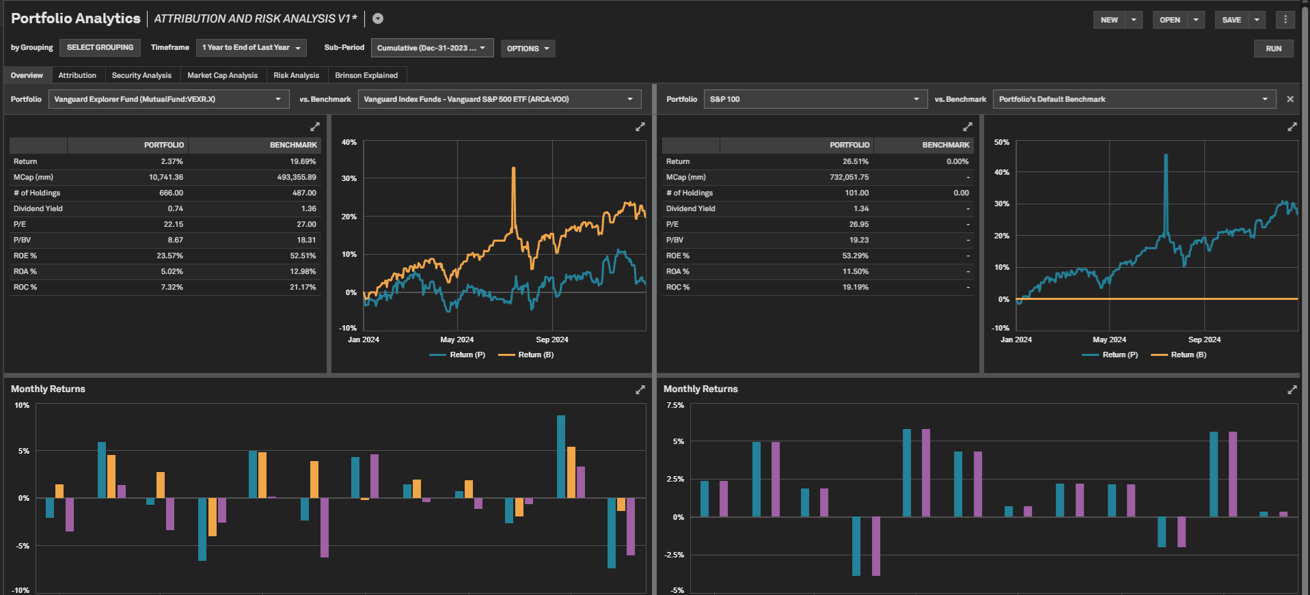The height and width of the screenshot is (595, 1310).
Task: Expand the right Monthly Returns chart
Action: [x=1292, y=389]
